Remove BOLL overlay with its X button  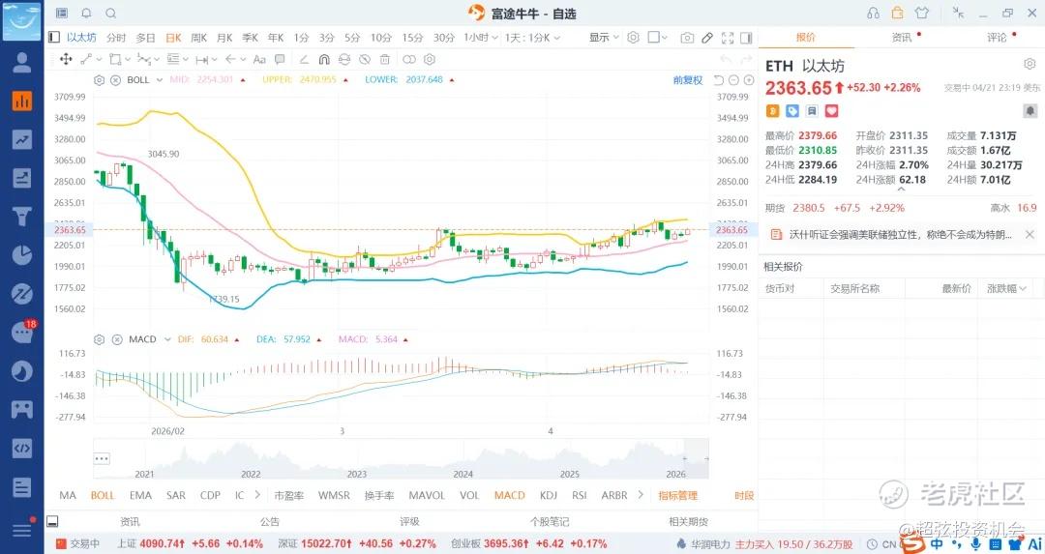115,79
